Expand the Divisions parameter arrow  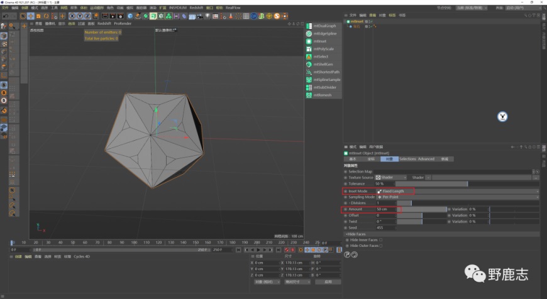[x=350, y=203]
